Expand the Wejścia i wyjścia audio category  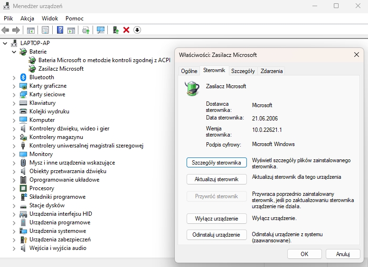pos(14,249)
